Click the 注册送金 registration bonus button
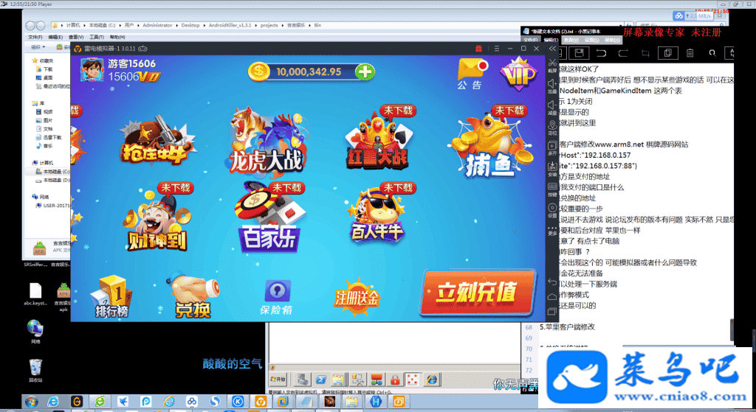 click(357, 295)
